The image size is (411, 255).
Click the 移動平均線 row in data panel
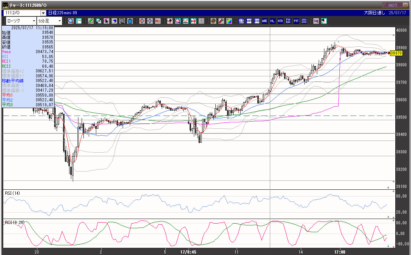click(27, 81)
